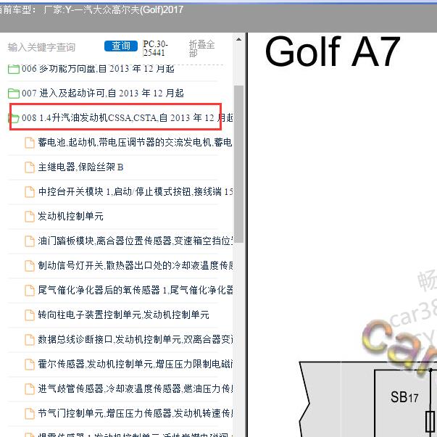This screenshot has height=437, width=437.
Task: Click file icon beside 节气门控制单元
Action: pos(30,413)
